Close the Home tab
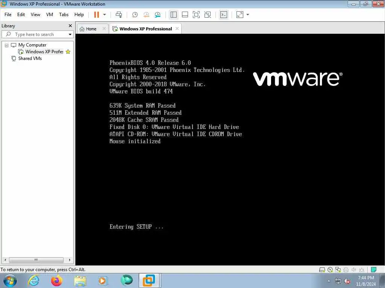Viewport: 385px width, 288px height. tap(104, 28)
